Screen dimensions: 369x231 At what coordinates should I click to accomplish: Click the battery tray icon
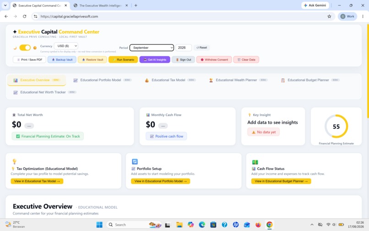(x=341, y=225)
